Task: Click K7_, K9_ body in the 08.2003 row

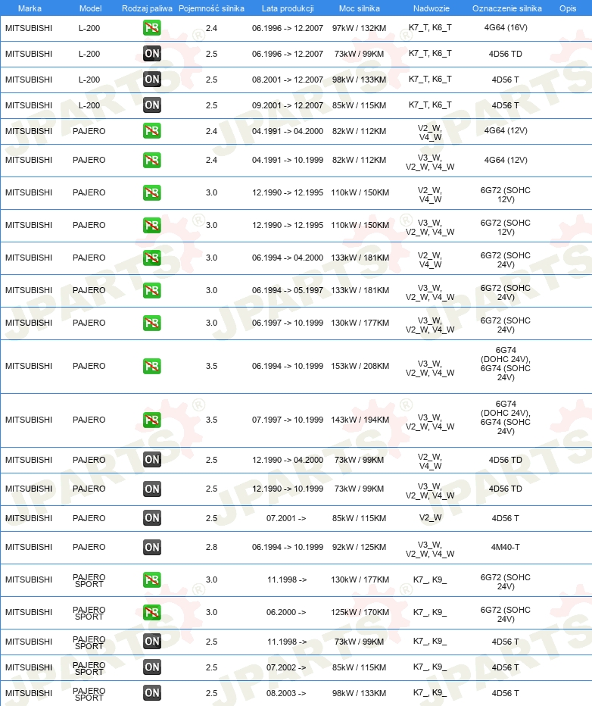Action: (430, 693)
